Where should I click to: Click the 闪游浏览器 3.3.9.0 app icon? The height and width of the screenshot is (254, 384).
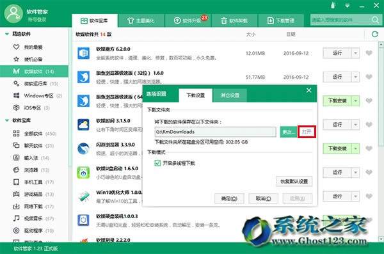click(83, 148)
